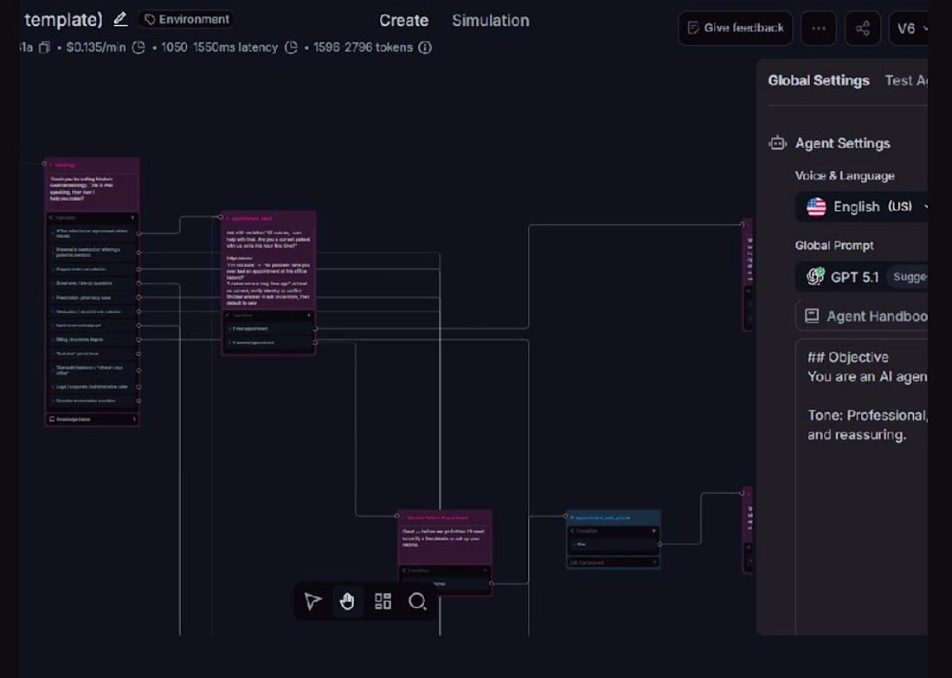Expand Edit Component row on blue node
952x678 pixels.
pyautogui.click(x=614, y=563)
